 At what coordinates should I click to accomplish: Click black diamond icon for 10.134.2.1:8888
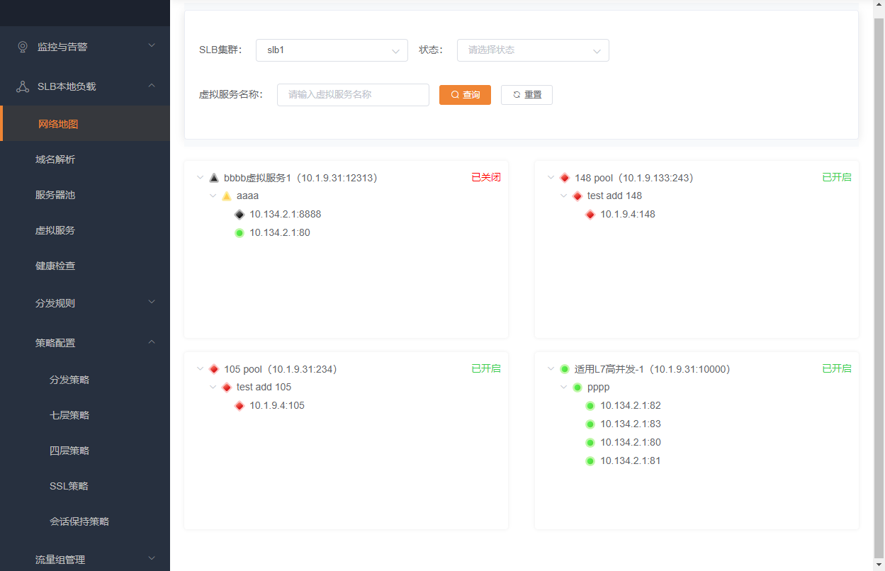239,215
